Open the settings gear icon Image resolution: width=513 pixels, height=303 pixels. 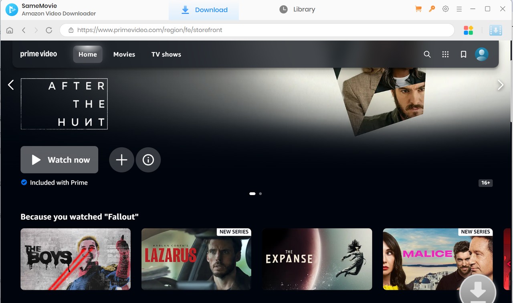click(445, 9)
